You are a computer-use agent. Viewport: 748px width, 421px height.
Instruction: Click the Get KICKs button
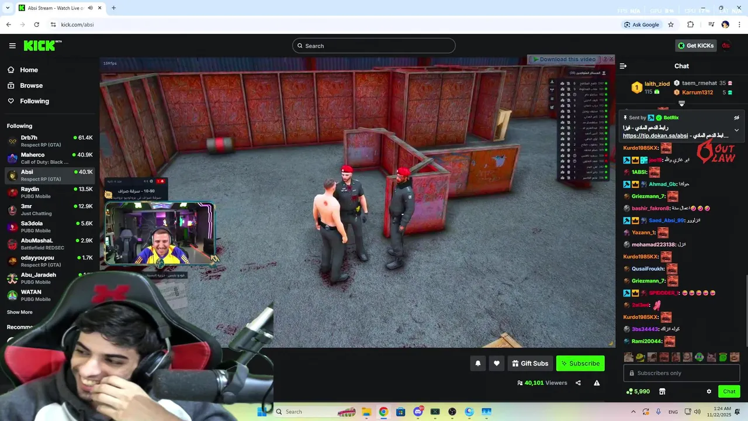695,46
